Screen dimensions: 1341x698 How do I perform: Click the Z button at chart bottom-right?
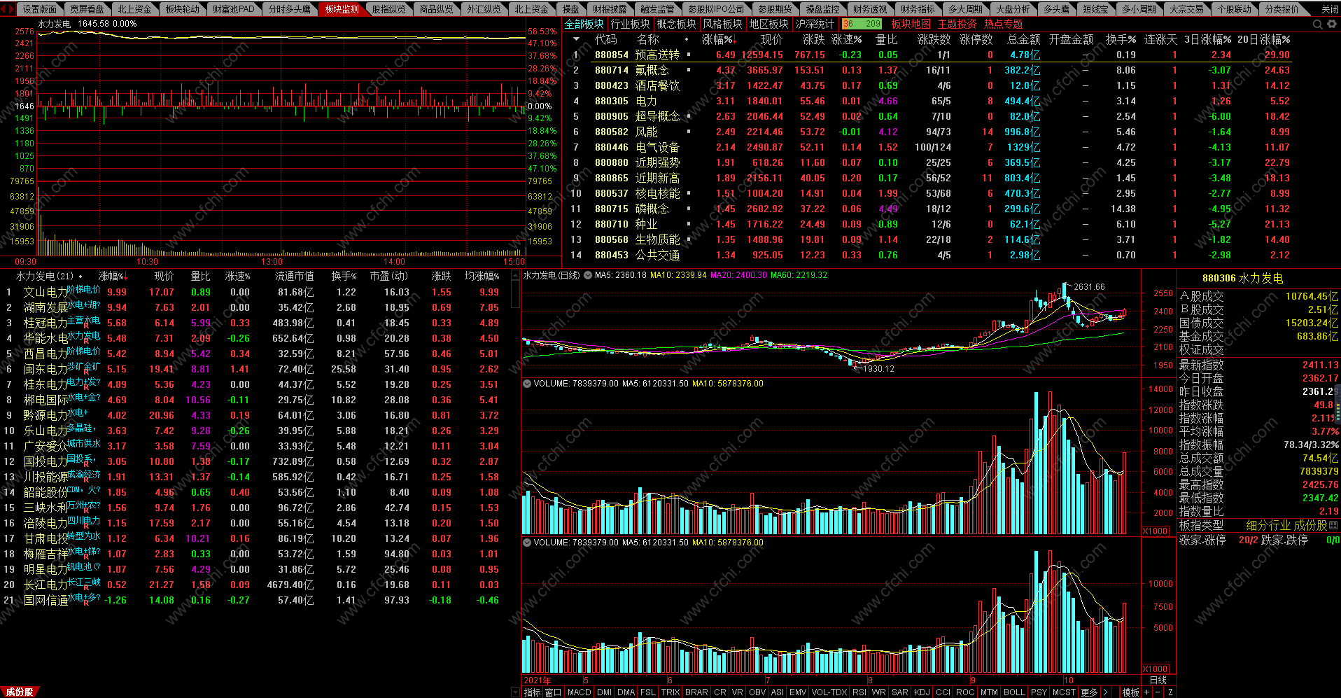(x=1170, y=692)
